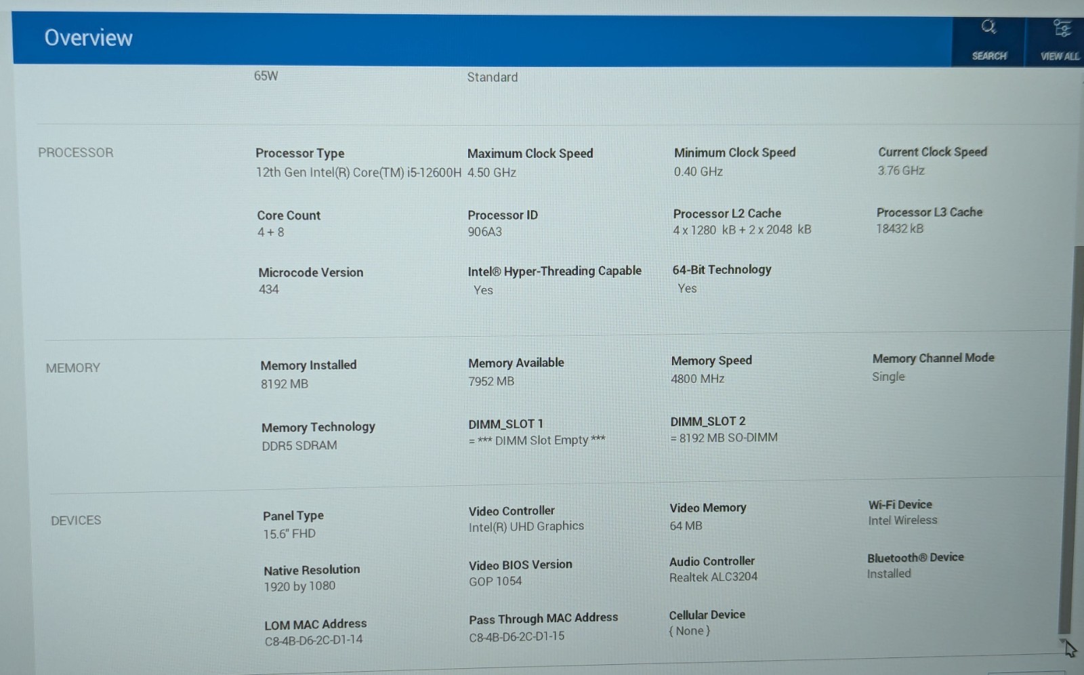Screen dimensions: 1084x675
Task: Select the Overview header title
Action: pos(88,38)
